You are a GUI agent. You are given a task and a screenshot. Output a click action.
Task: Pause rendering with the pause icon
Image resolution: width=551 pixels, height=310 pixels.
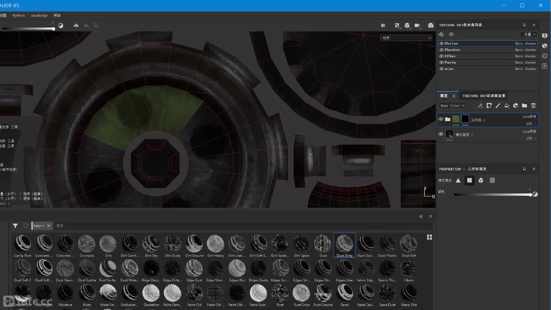click(383, 26)
